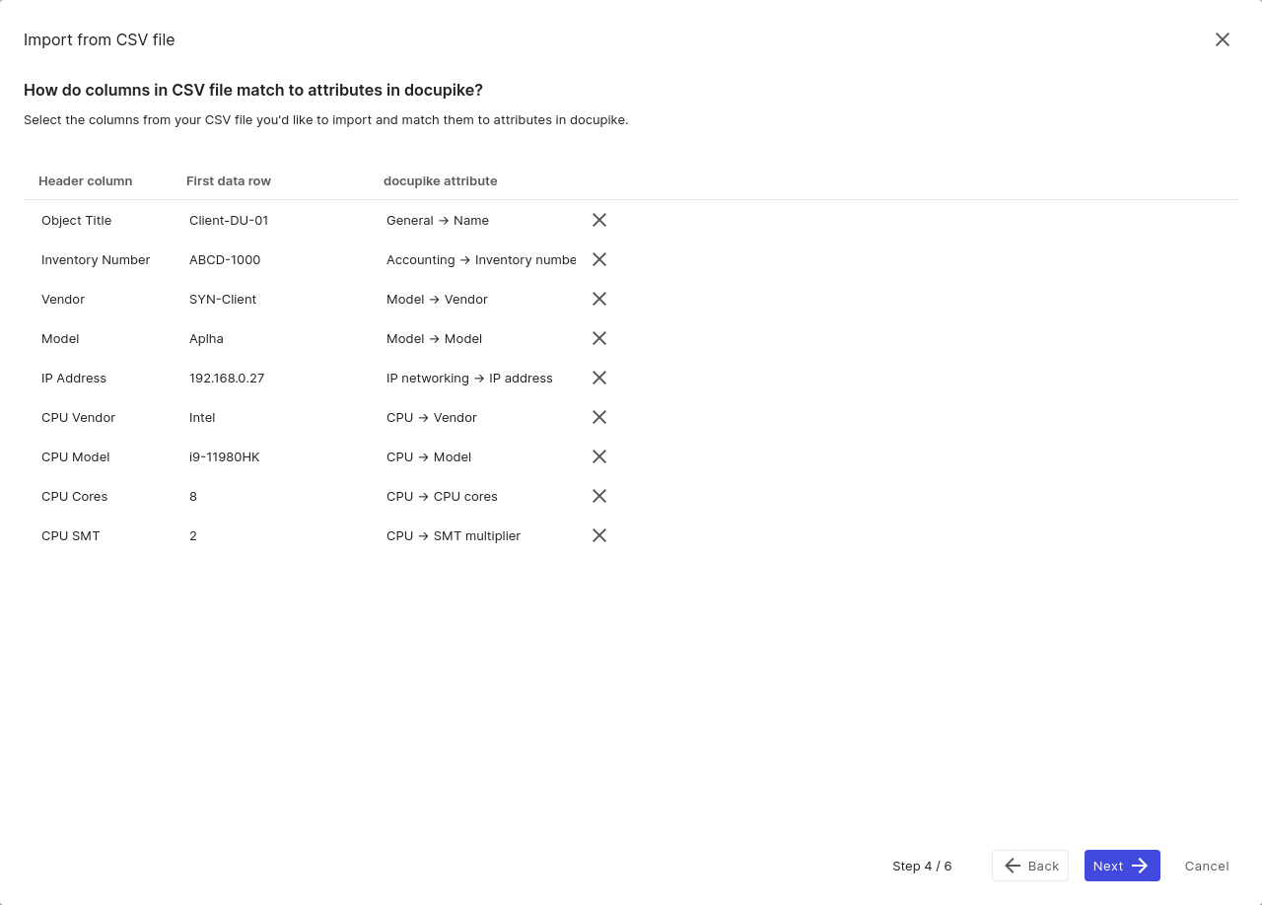Remove the Object Title mapping row

click(x=598, y=220)
